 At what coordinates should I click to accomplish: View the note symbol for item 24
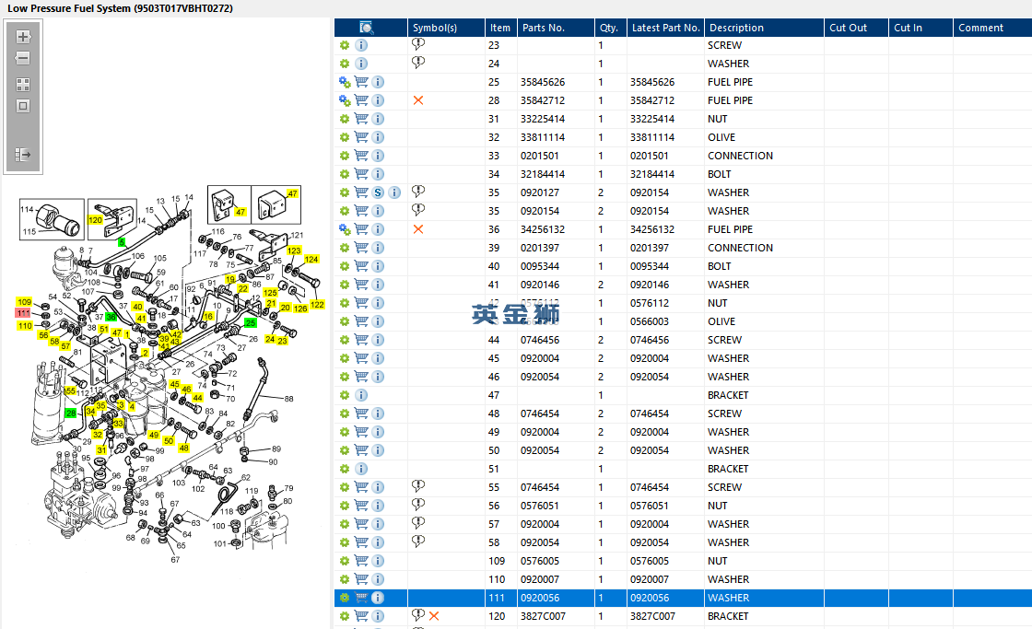coord(418,63)
